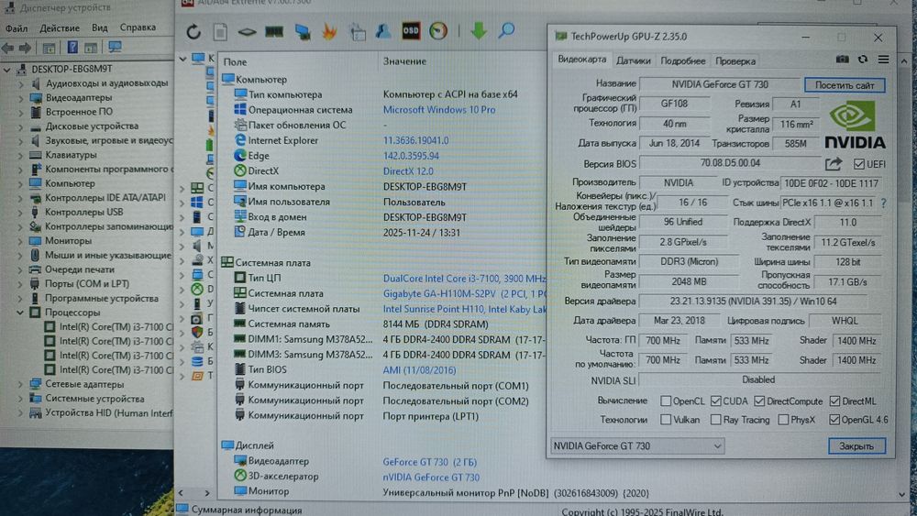
Task: Open the GPU-Z hamburger menu icon
Action: (x=883, y=60)
